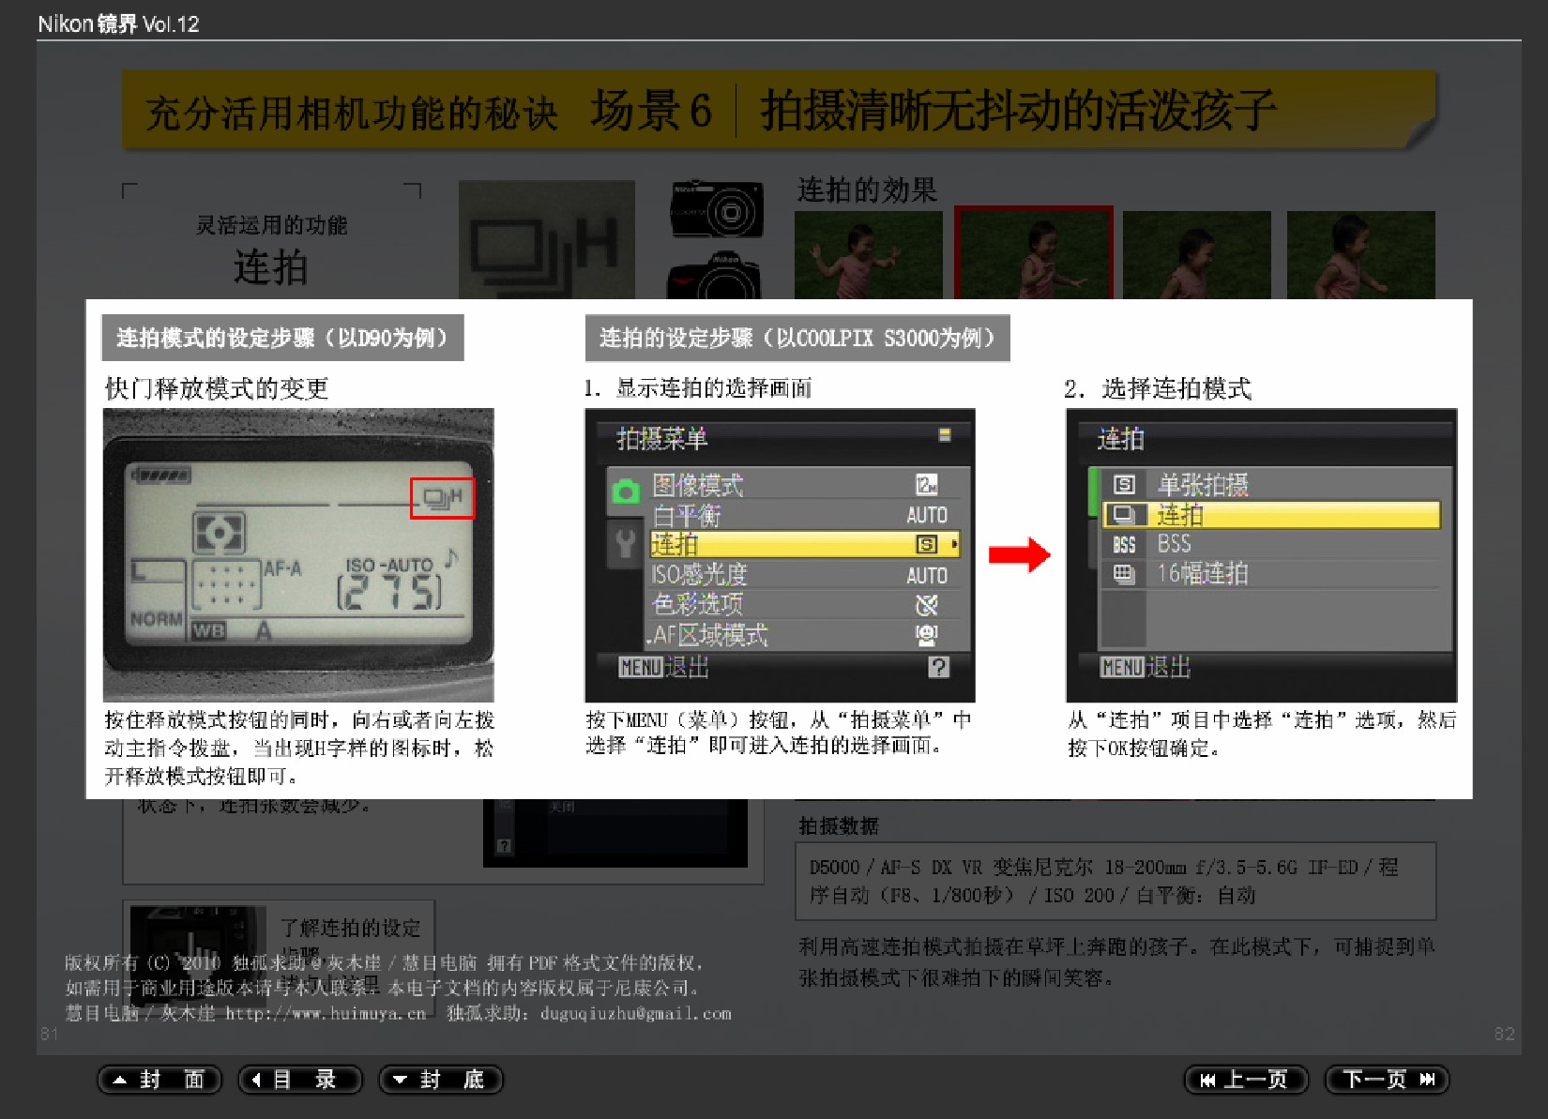The height and width of the screenshot is (1119, 1548).
Task: Click the AF区域模式 face icon
Action: point(926,635)
